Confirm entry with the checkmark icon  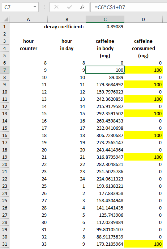[x=69, y=7]
